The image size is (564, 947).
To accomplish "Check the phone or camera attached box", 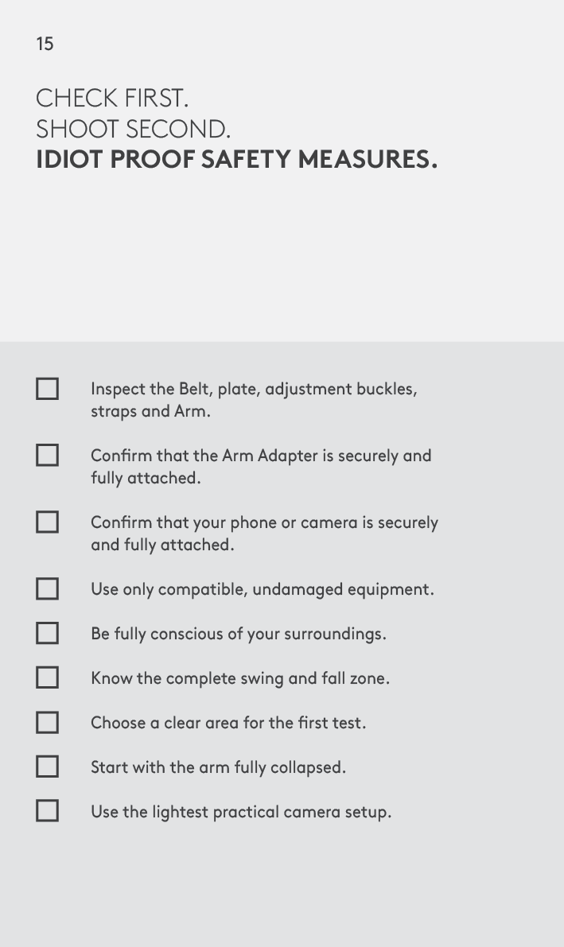I will click(x=47, y=522).
